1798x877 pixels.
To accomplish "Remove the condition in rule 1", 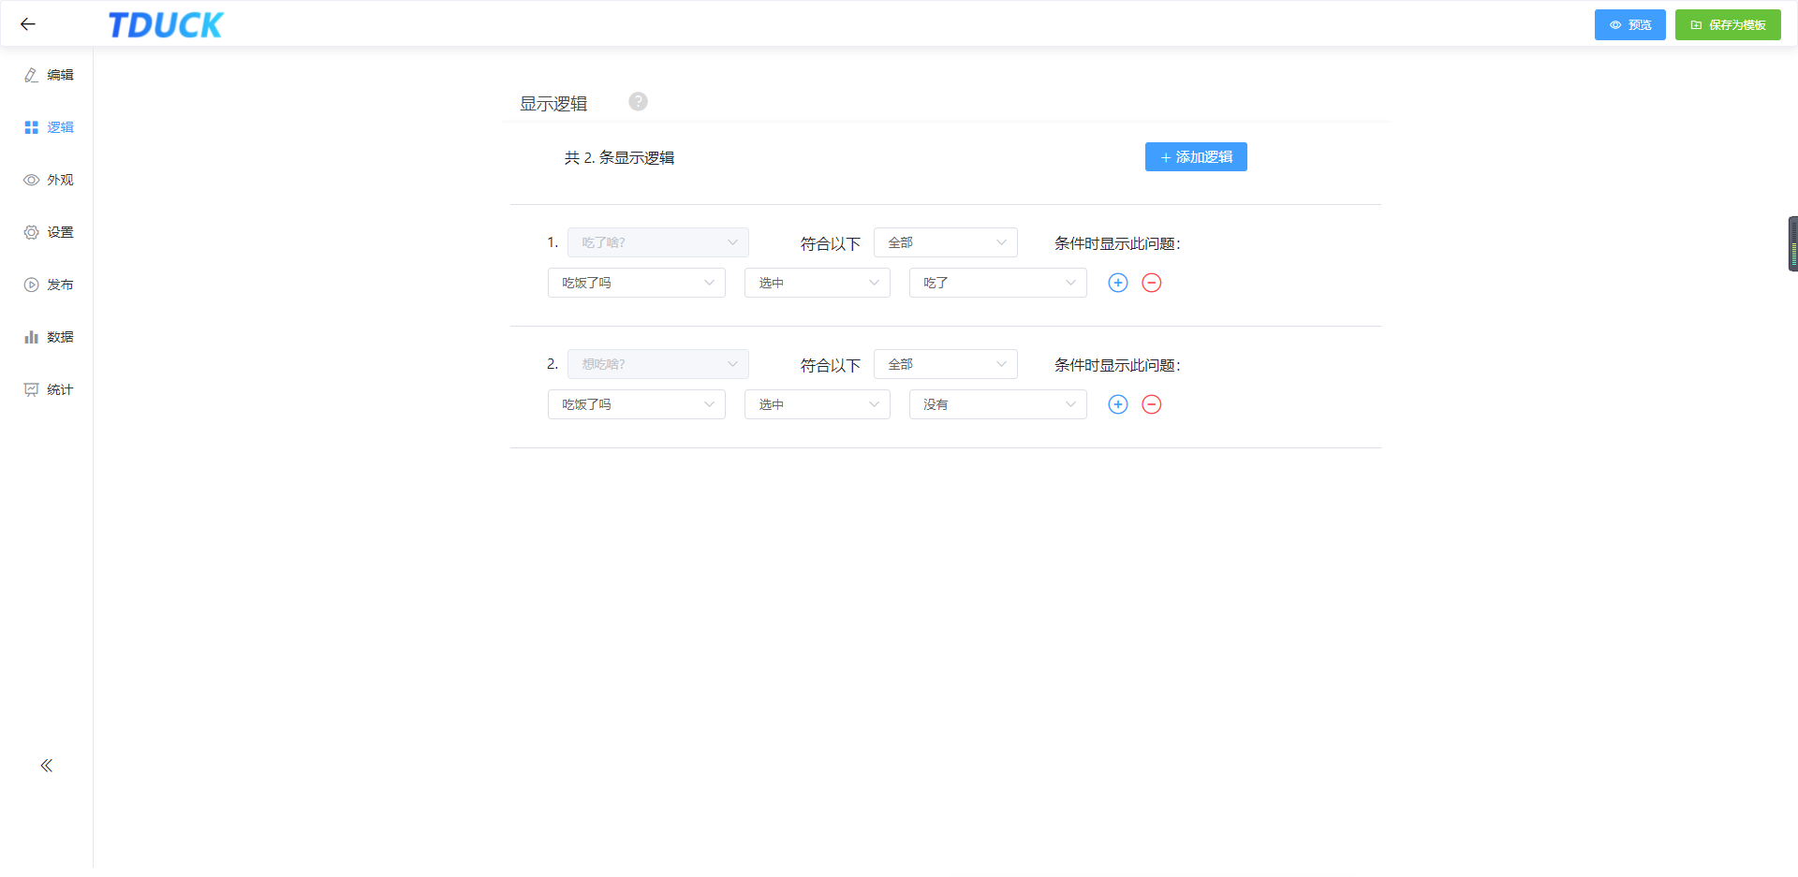I will [1152, 283].
